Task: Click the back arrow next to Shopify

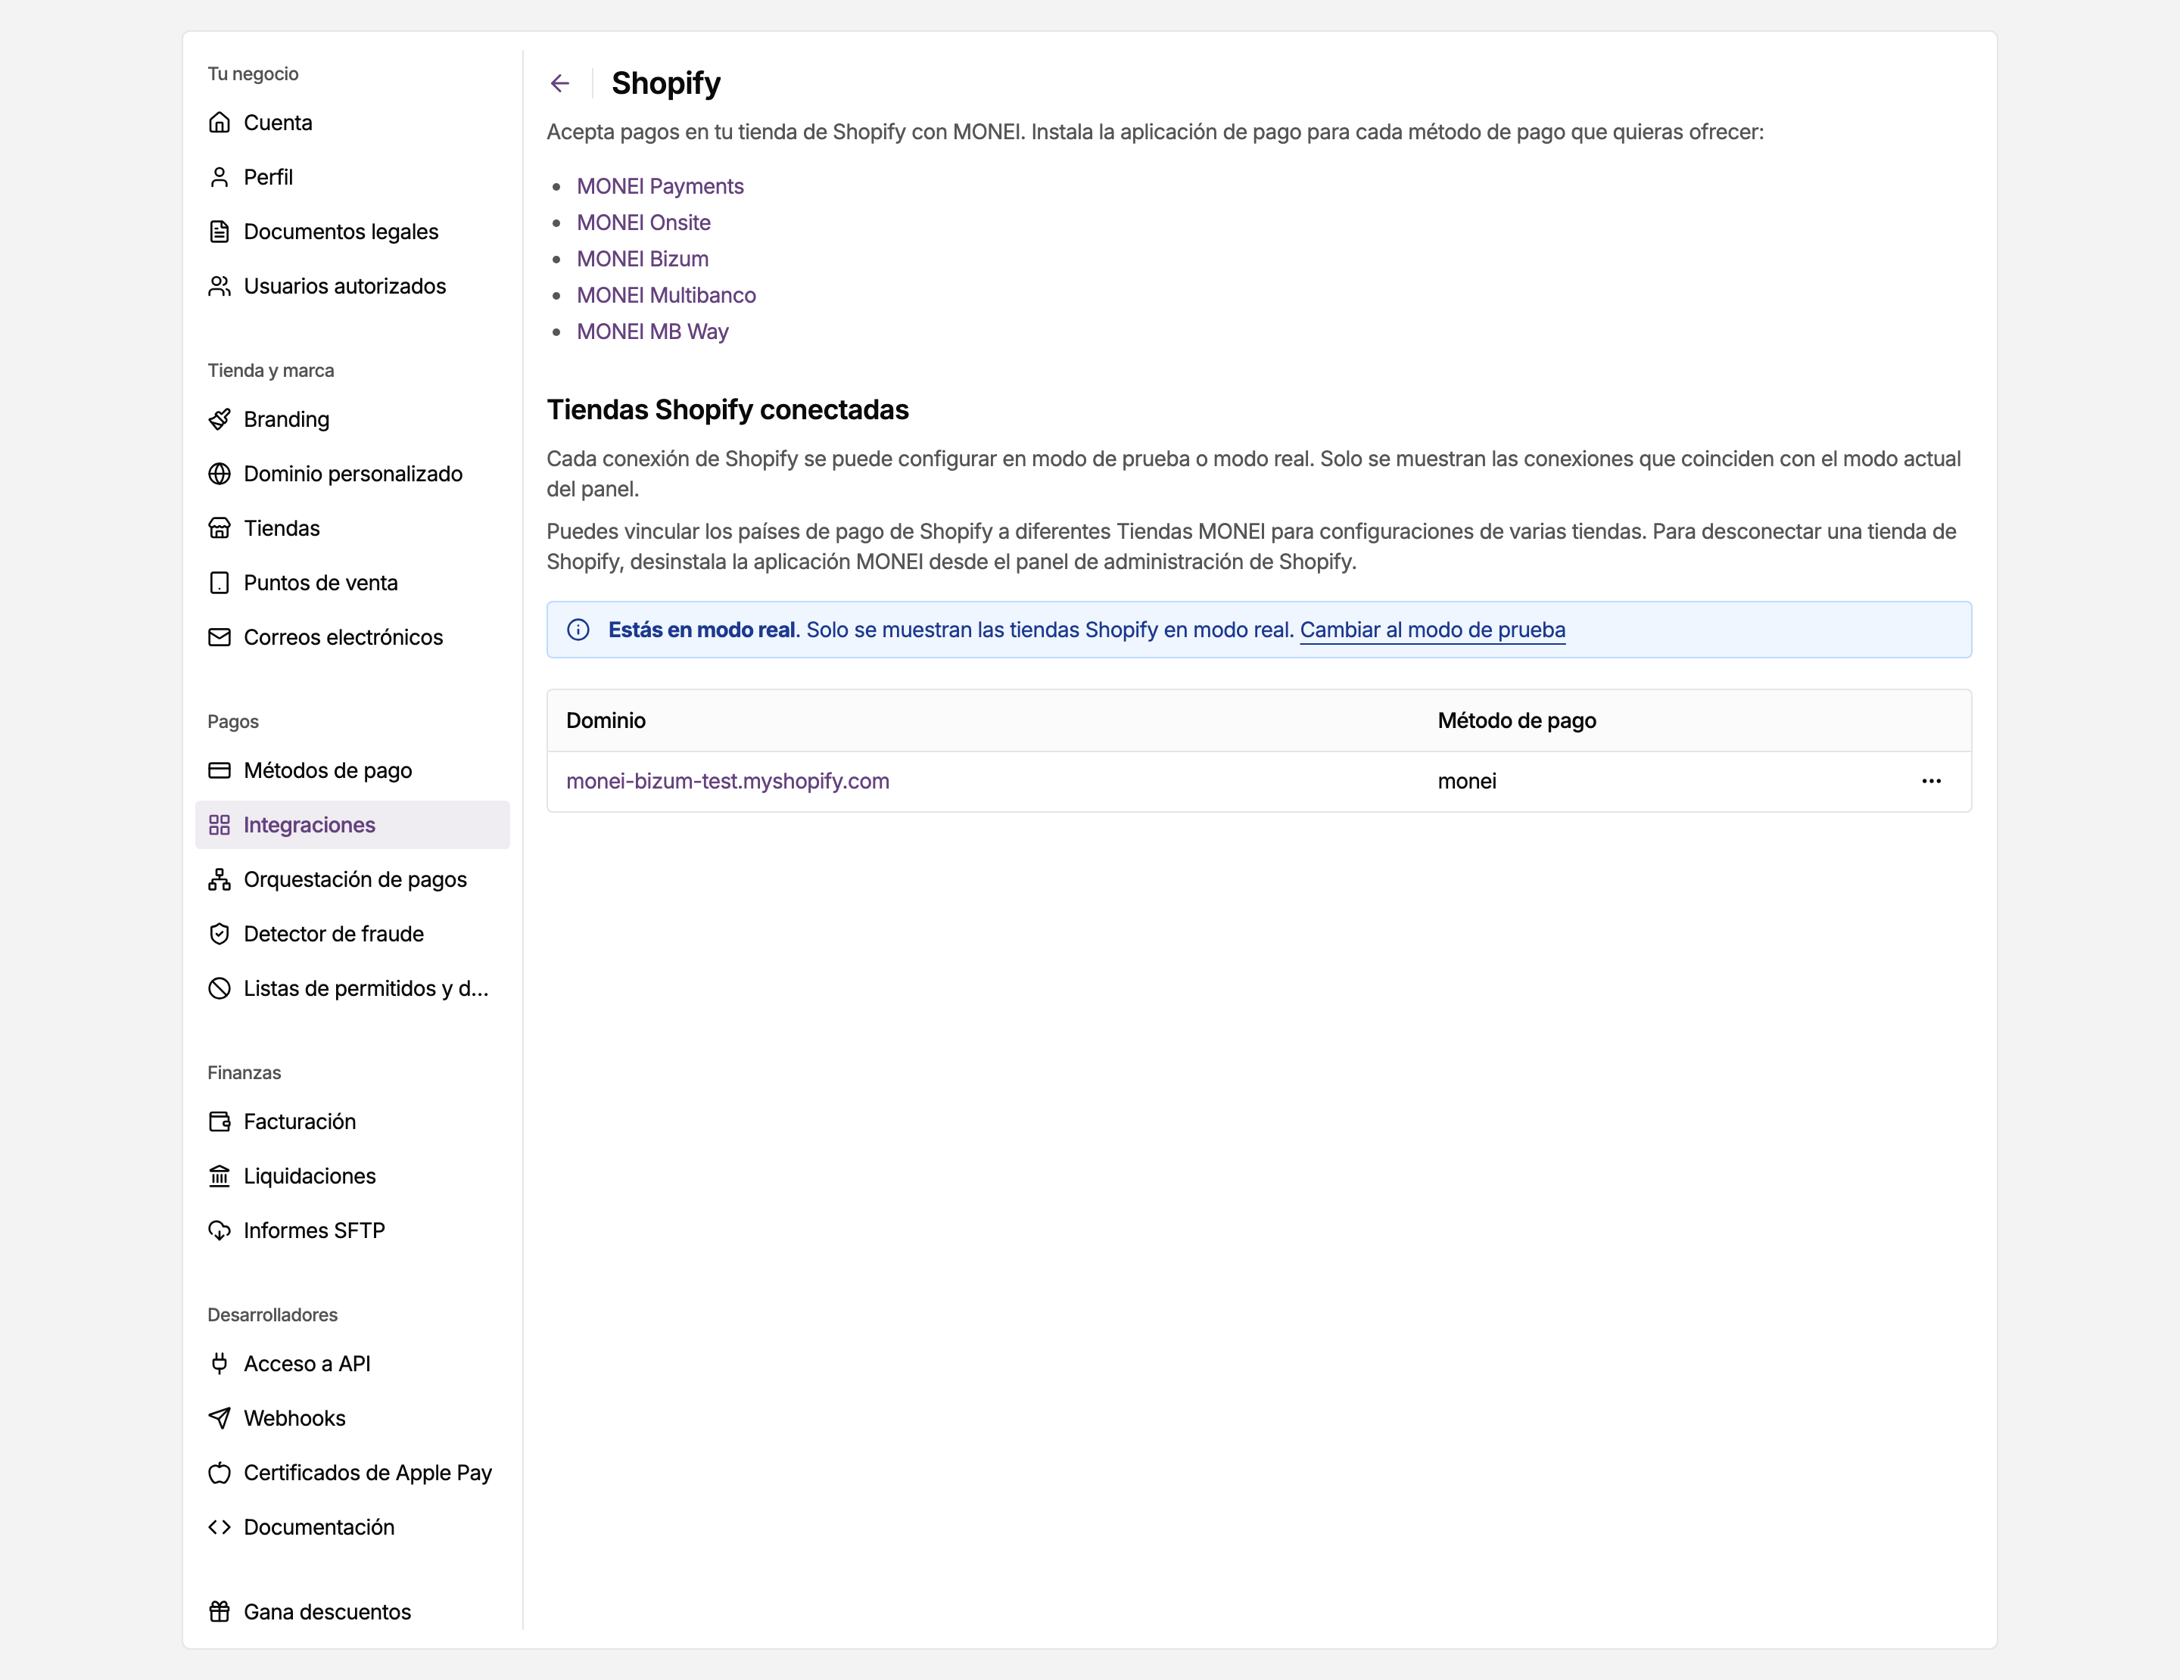Action: coord(560,84)
